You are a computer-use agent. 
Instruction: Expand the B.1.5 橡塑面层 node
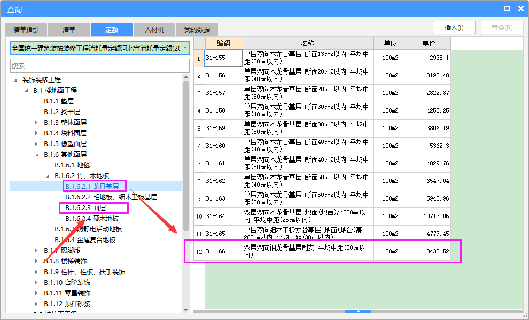pyautogui.click(x=36, y=144)
